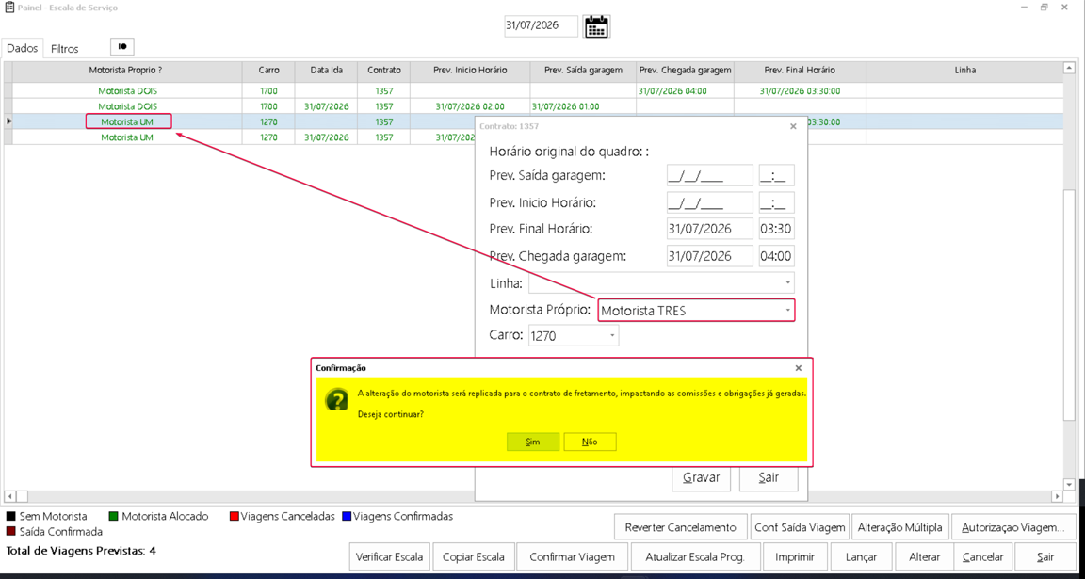Select the highlighted Motorista UM cell
1085x579 pixels.
tap(127, 121)
